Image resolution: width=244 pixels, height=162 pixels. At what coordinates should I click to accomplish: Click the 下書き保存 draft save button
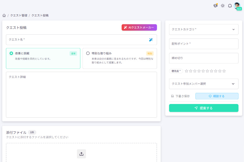(181, 96)
